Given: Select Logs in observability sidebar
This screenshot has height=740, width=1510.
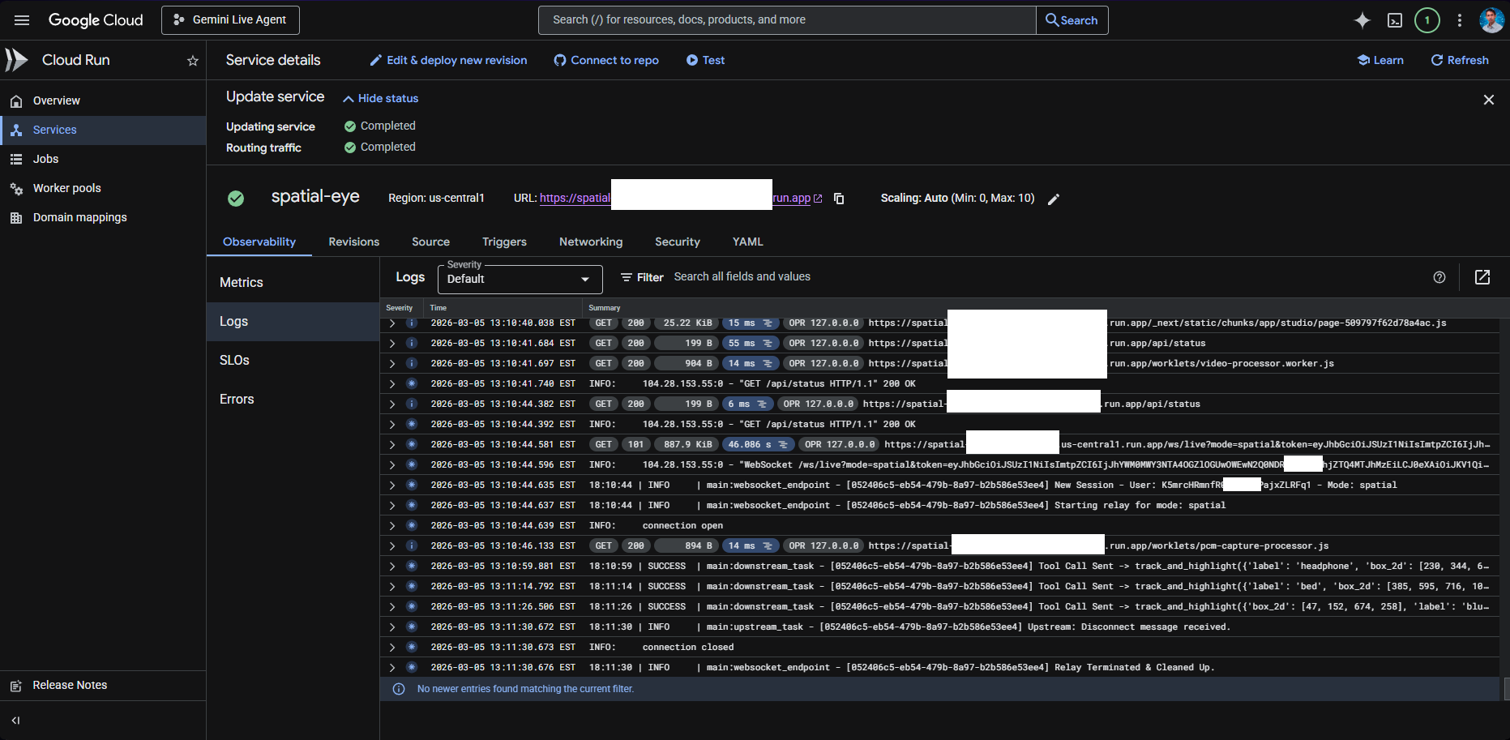Looking at the screenshot, I should (293, 322).
